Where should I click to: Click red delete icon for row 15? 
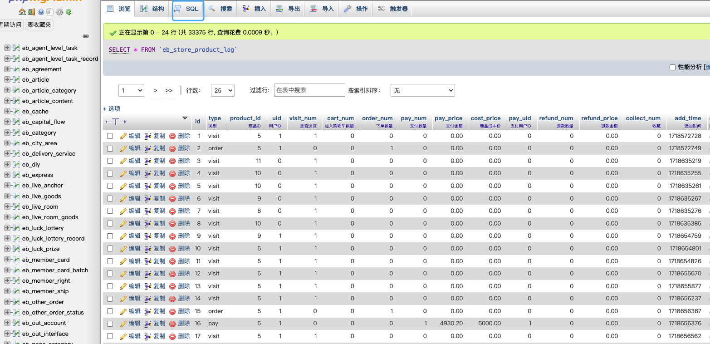(x=172, y=311)
